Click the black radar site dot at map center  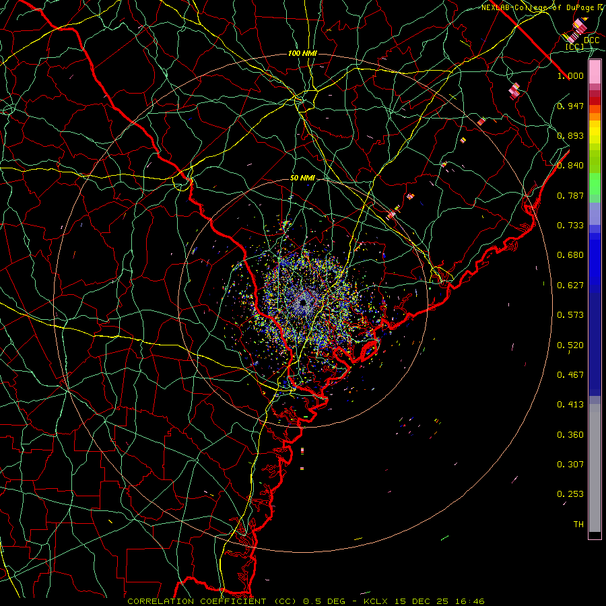(303, 302)
